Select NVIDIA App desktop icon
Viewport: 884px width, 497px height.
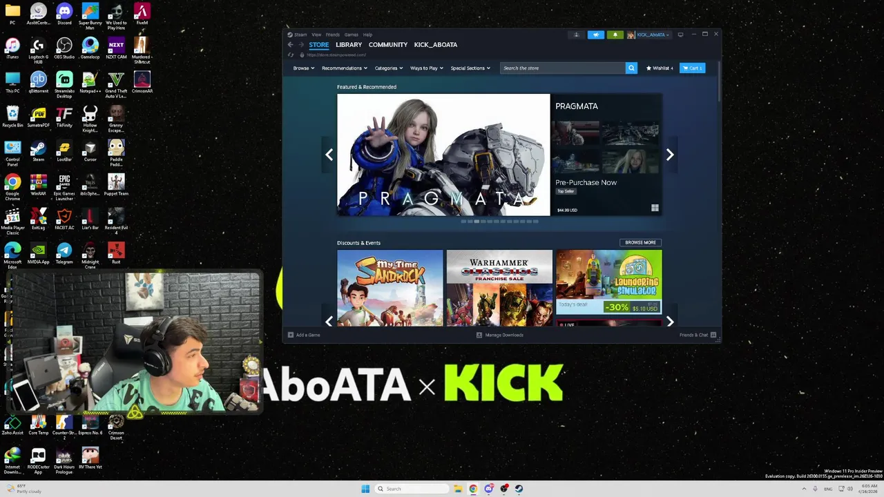coord(38,253)
